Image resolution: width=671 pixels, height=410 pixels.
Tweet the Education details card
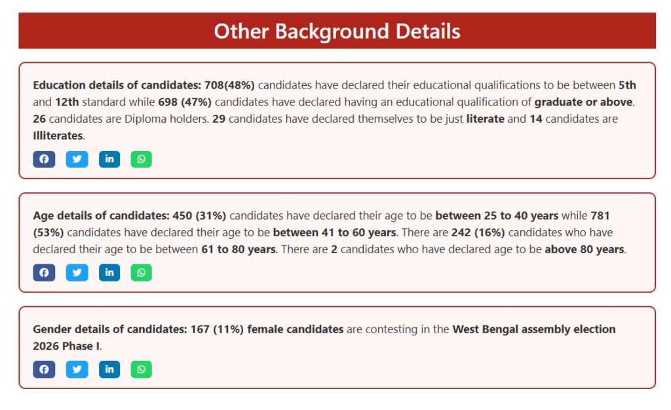tap(77, 159)
